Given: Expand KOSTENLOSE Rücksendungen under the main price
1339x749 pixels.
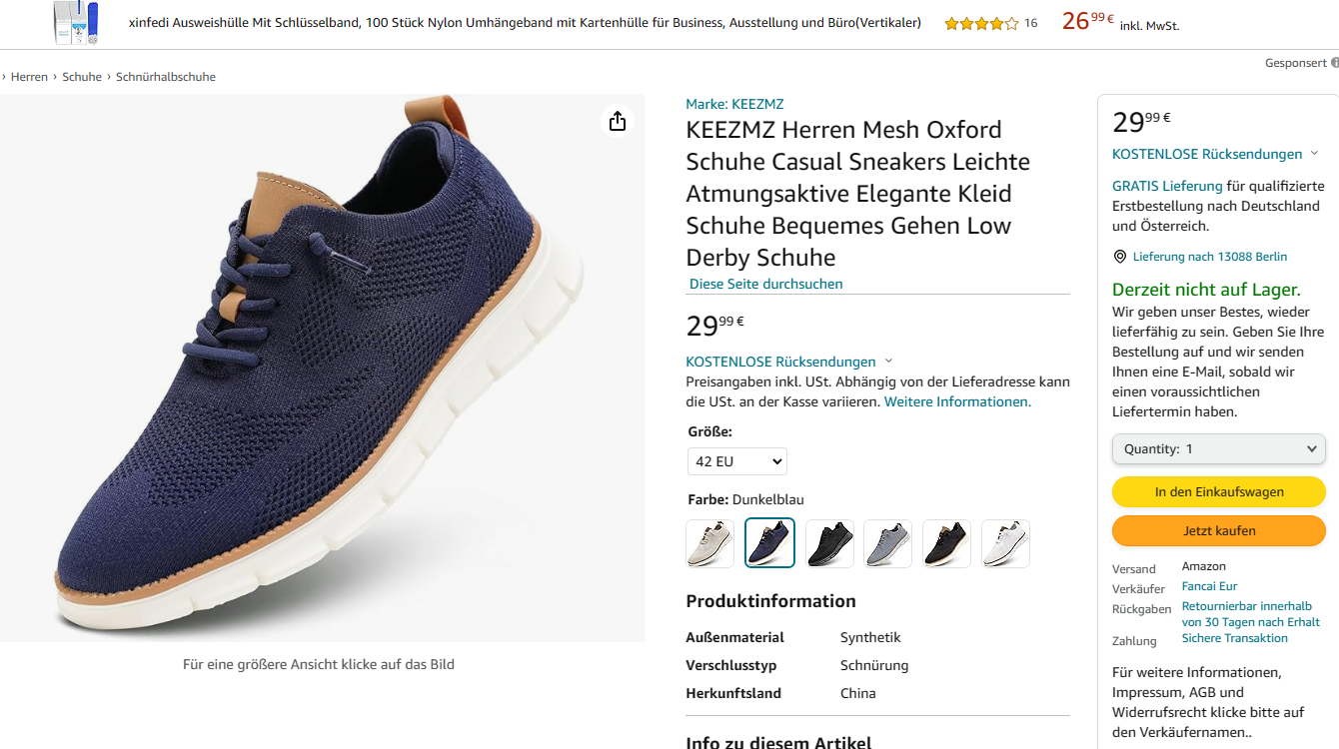Looking at the screenshot, I should (x=788, y=362).
